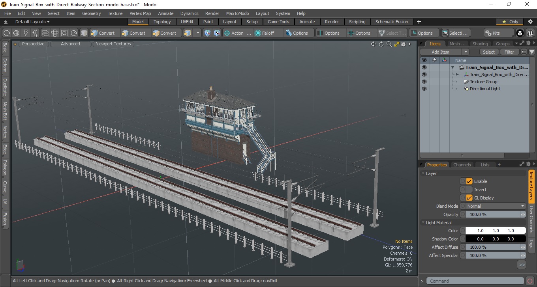Open the Geometry menu
The image size is (537, 287).
(91, 13)
